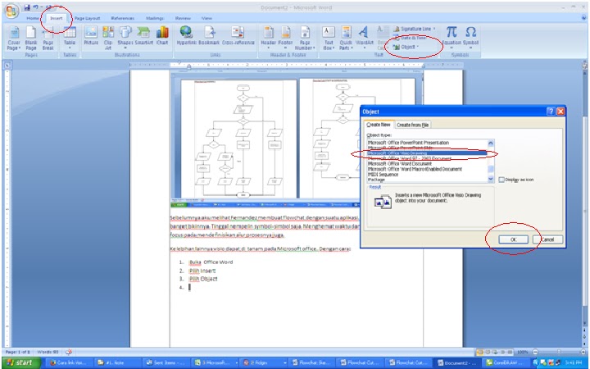Open the Clip Art pane
This screenshot has width=590, height=369.
[x=108, y=39]
